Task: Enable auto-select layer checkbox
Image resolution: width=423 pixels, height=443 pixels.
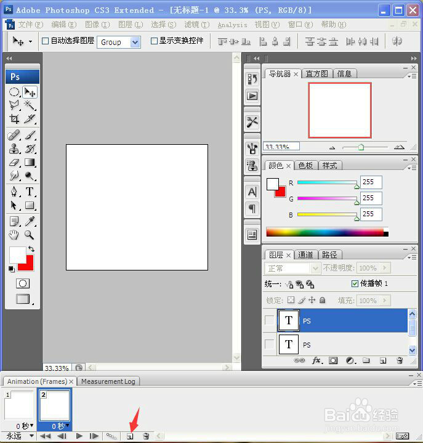Action: point(45,41)
